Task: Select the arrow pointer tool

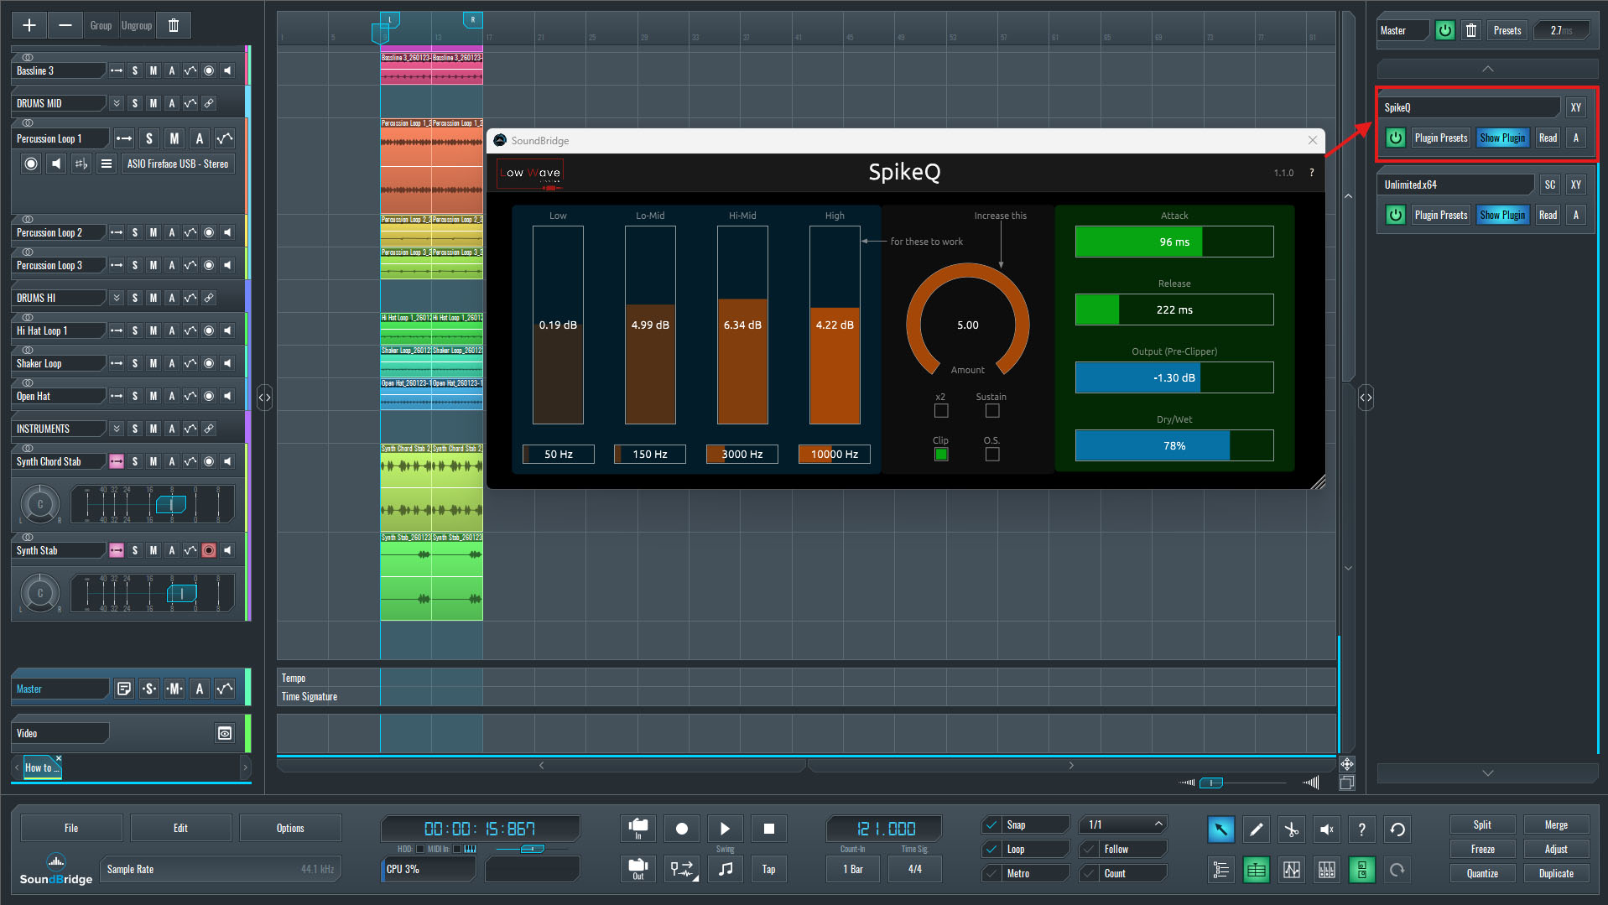Action: click(1220, 830)
